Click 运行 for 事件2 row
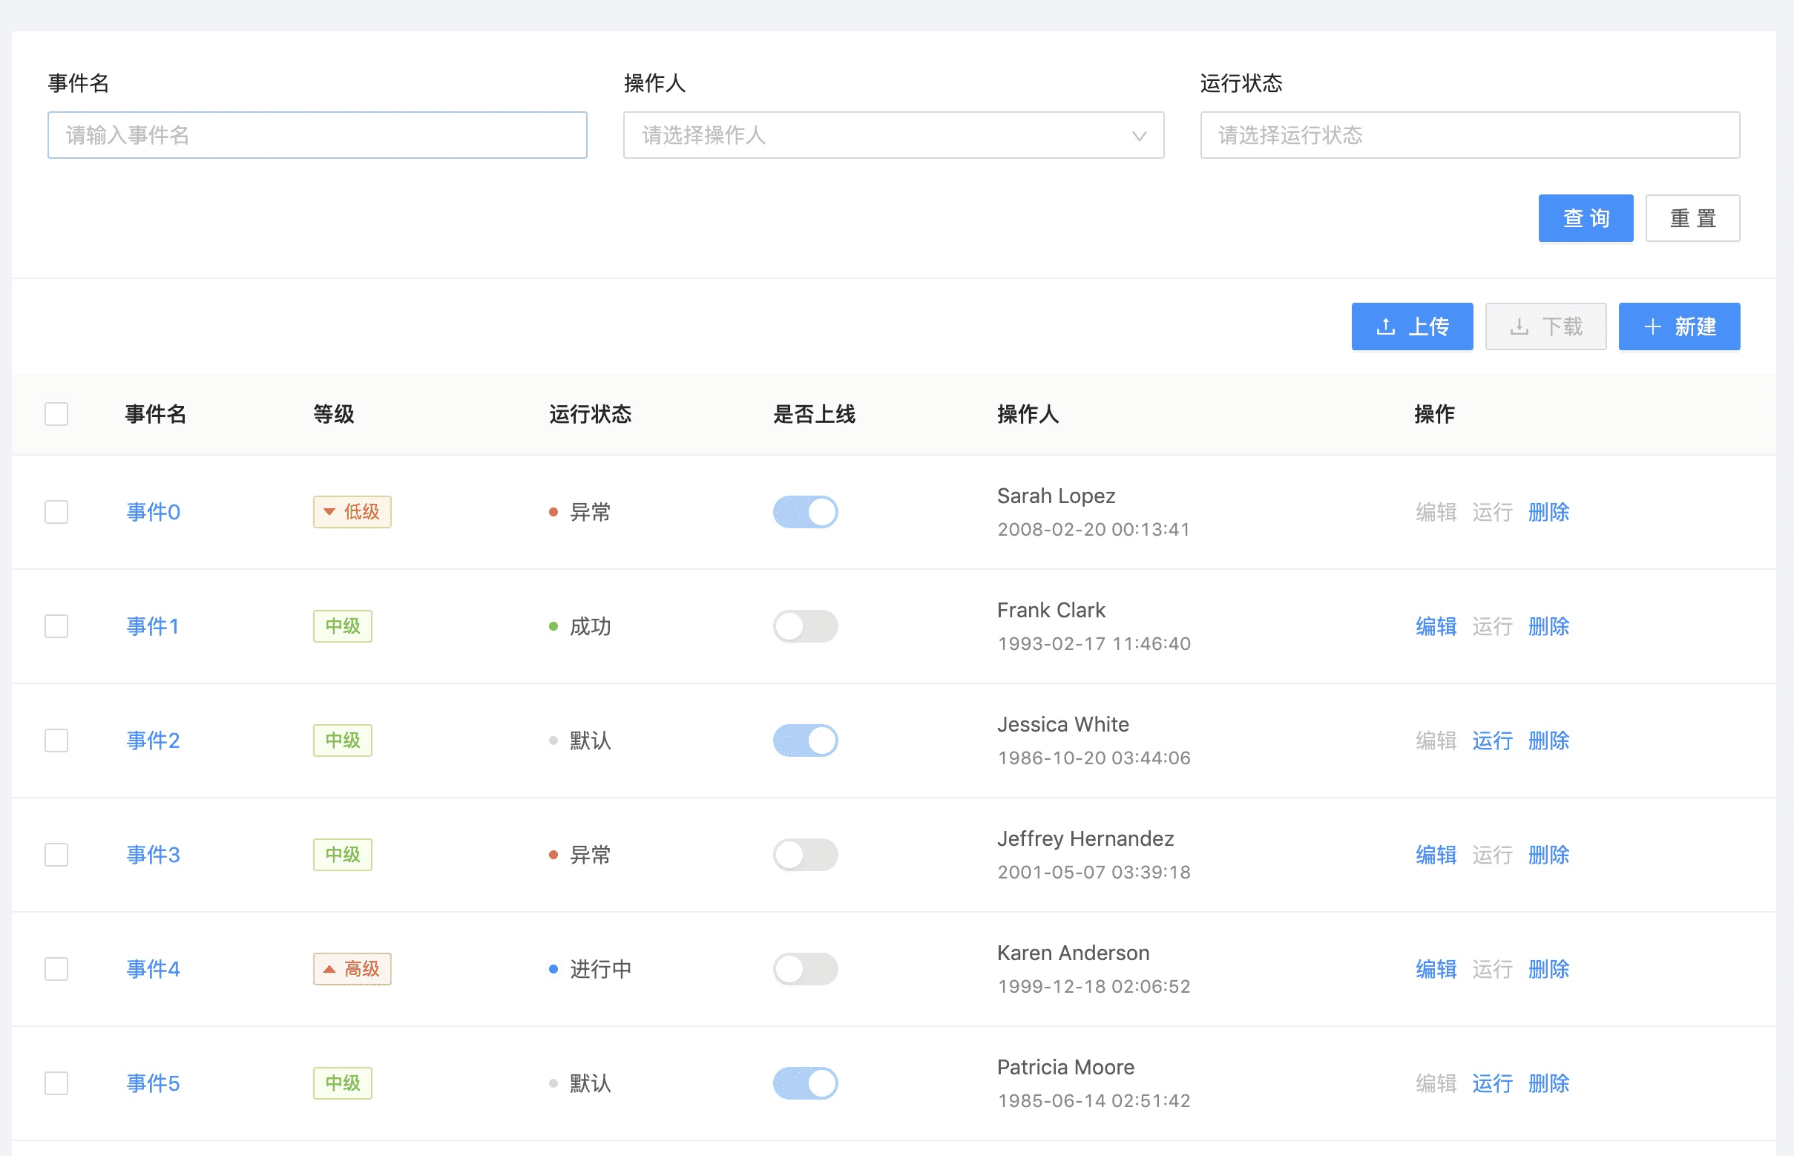This screenshot has height=1156, width=1794. [1492, 740]
